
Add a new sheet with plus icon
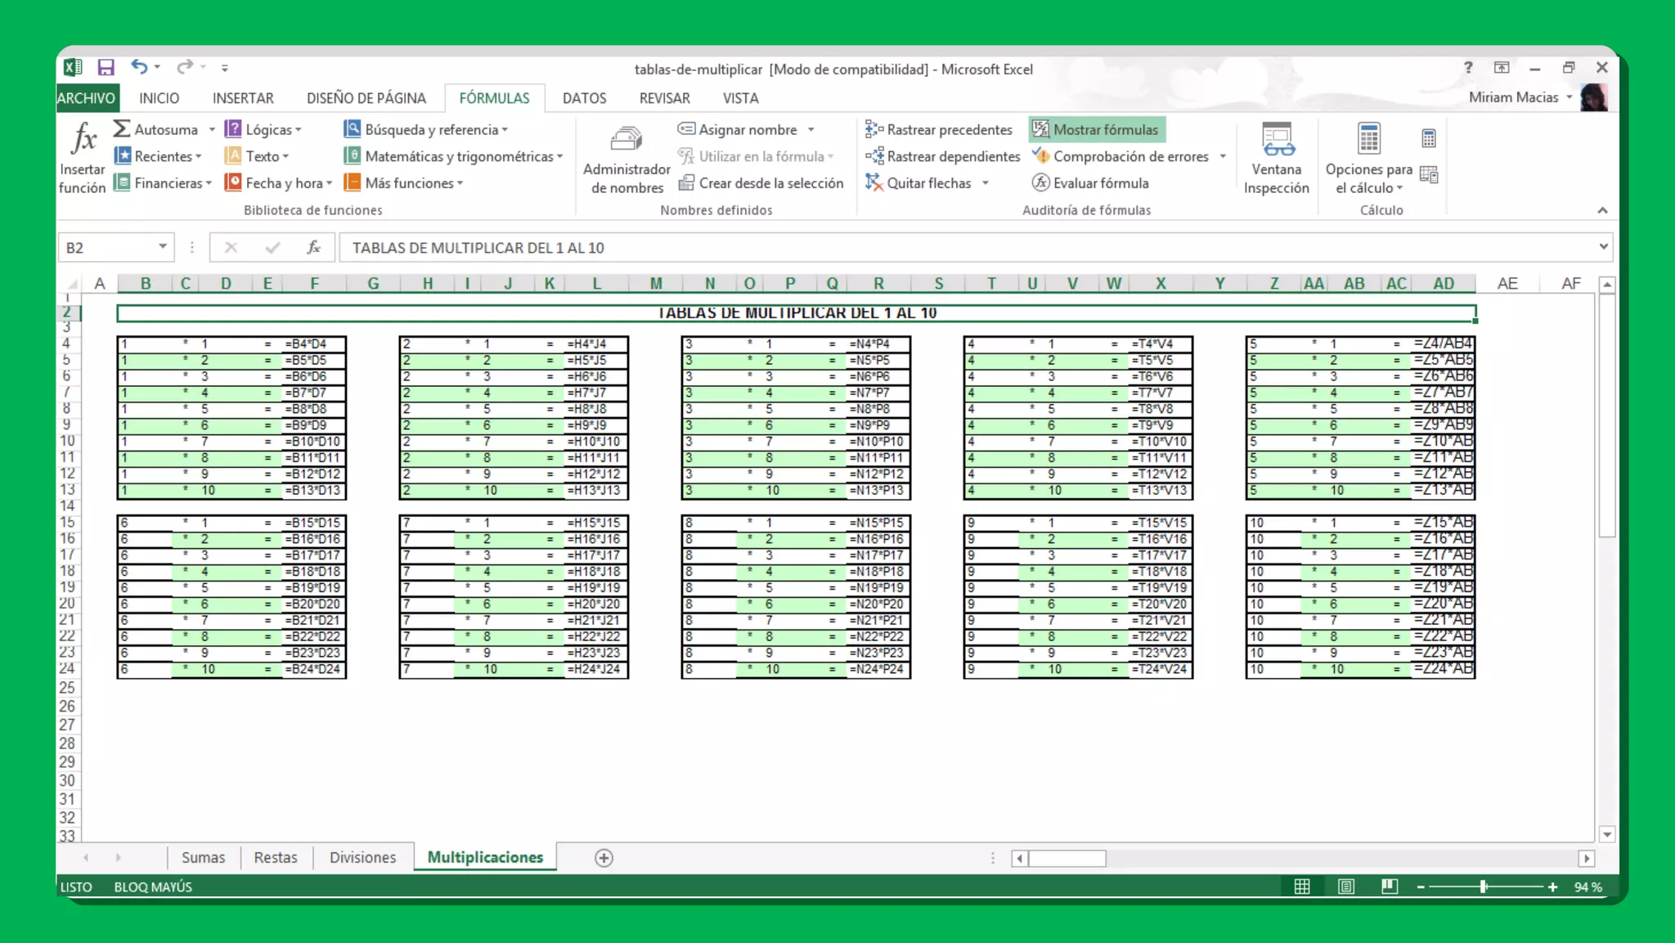(x=604, y=857)
